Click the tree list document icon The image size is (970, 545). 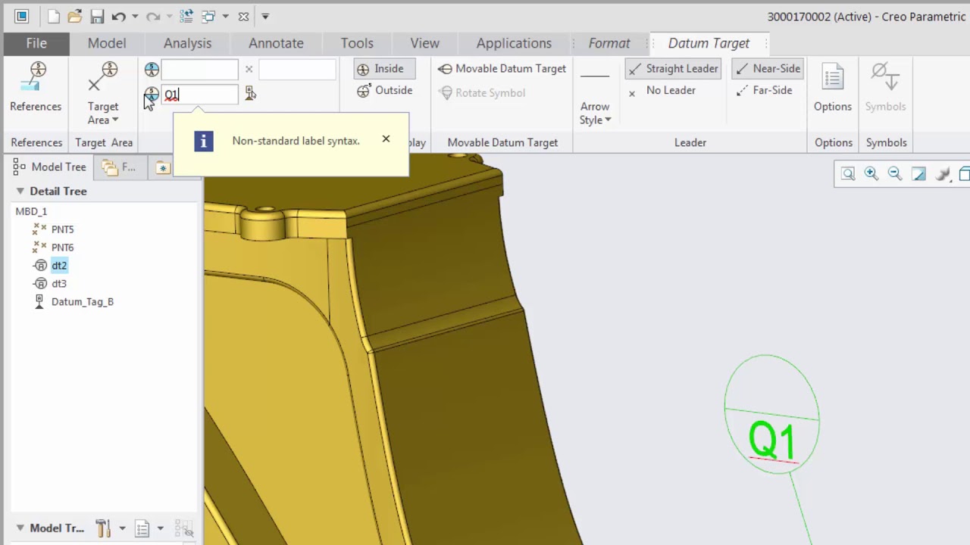pyautogui.click(x=141, y=528)
